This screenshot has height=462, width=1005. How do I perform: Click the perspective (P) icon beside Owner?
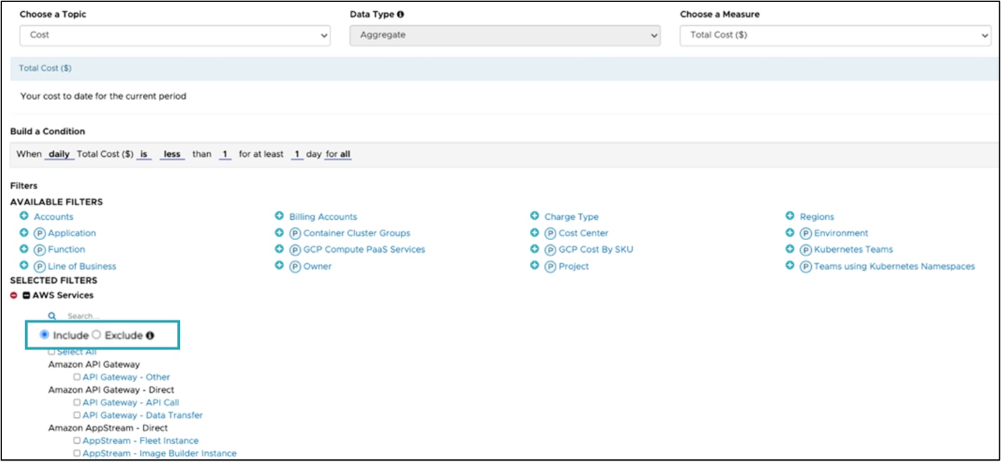(295, 266)
